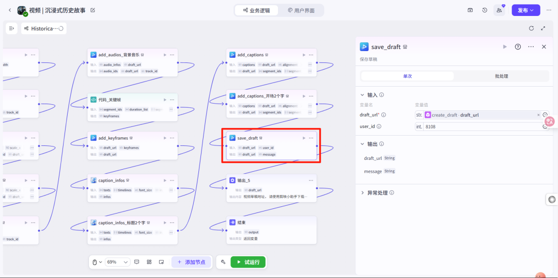Viewport: 558px width, 278px height.
Task: Expand canvas to fullscreen
Action: point(543,28)
